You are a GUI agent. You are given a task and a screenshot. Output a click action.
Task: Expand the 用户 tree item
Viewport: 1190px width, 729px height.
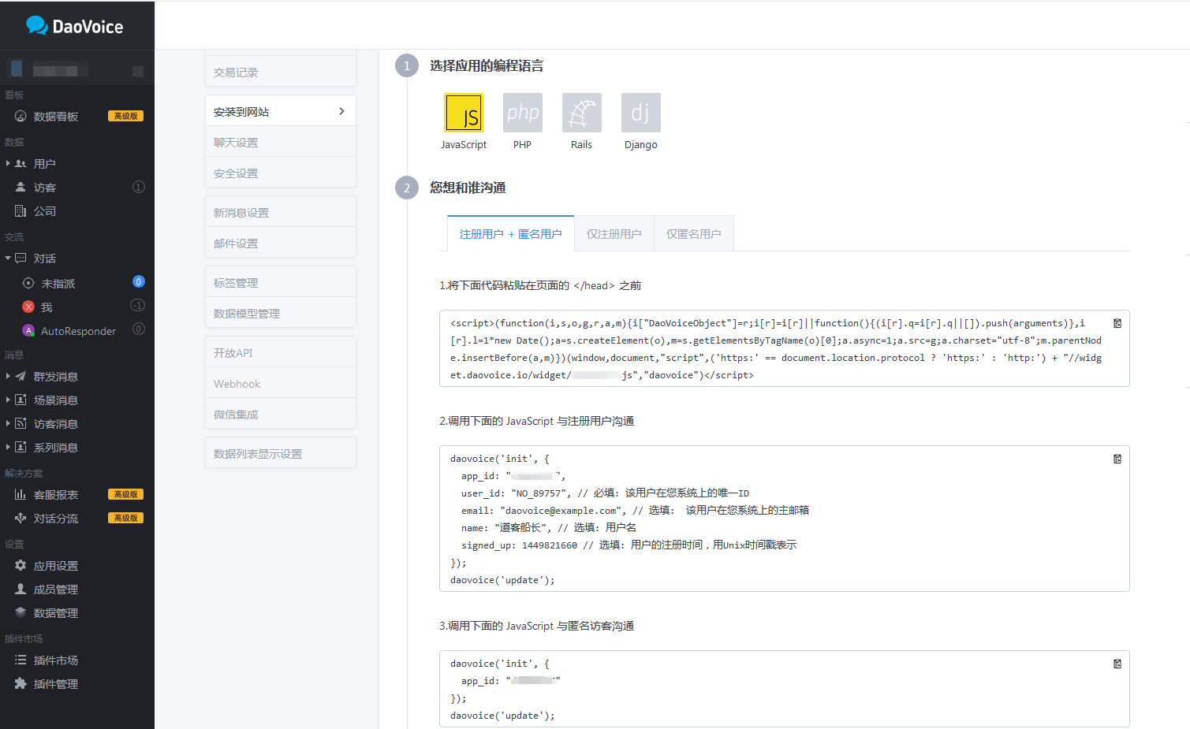pyautogui.click(x=8, y=164)
